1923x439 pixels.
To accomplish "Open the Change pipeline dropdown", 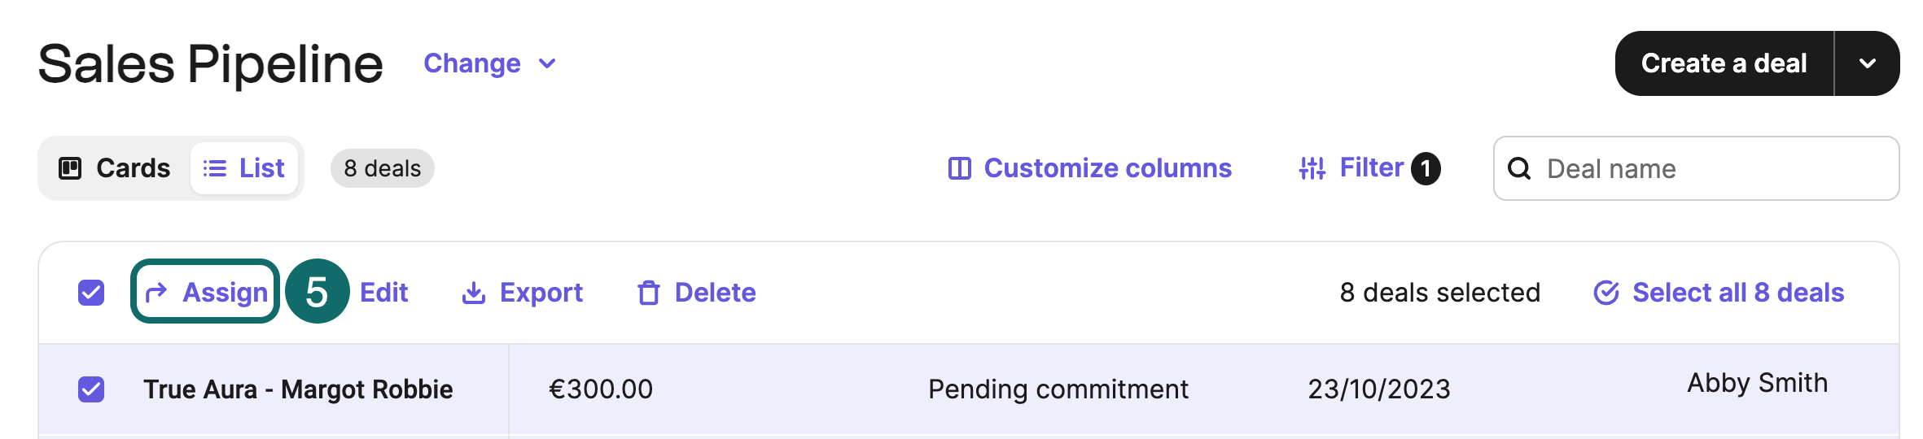I will tap(489, 63).
